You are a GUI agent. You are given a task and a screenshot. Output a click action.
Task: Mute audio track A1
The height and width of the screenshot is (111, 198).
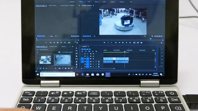click(x=93, y=62)
